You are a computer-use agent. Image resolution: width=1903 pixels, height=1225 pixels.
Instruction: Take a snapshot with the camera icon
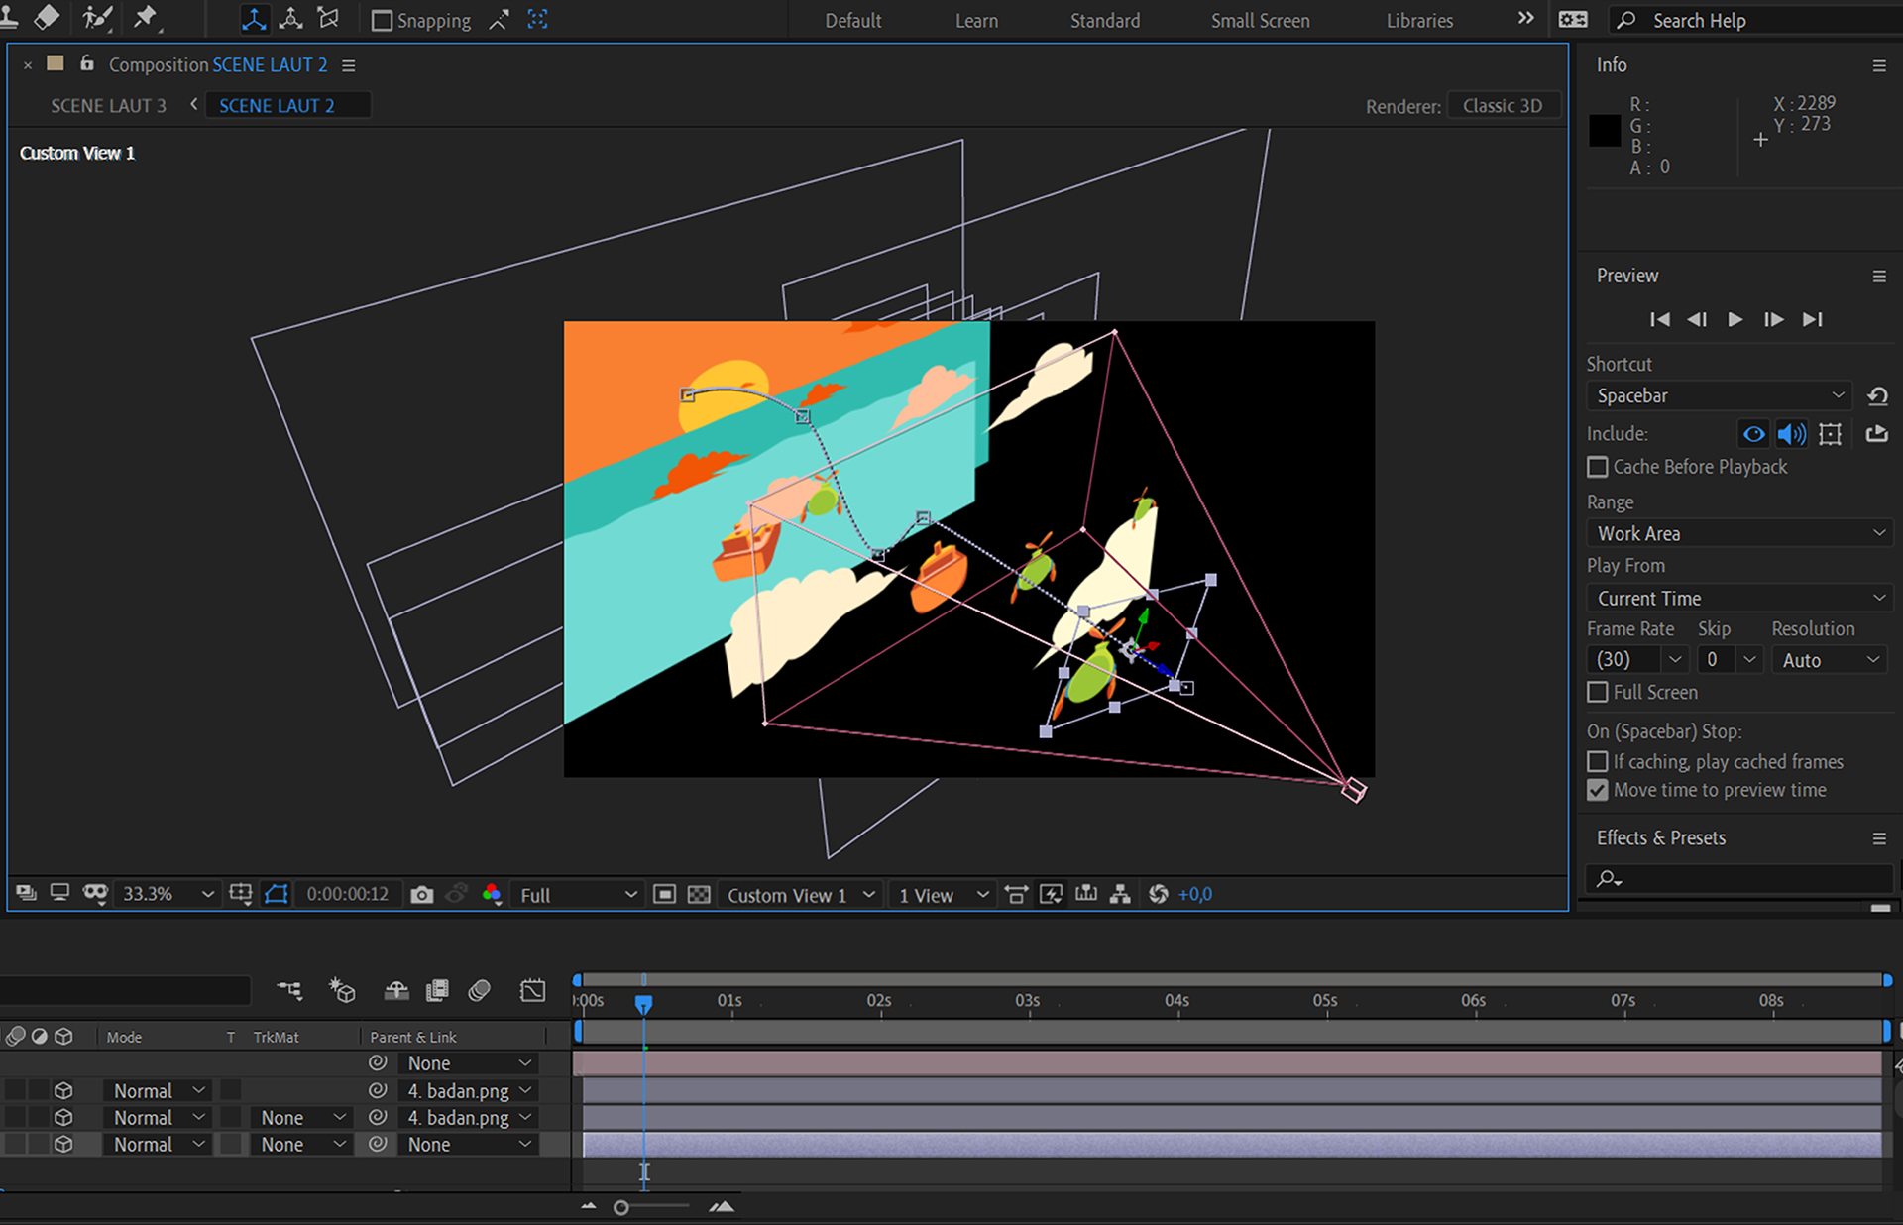pyautogui.click(x=421, y=895)
